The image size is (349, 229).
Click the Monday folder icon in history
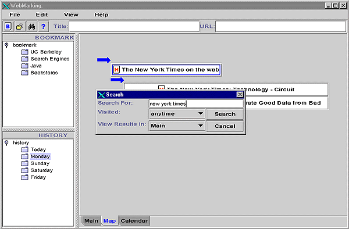coord(24,156)
